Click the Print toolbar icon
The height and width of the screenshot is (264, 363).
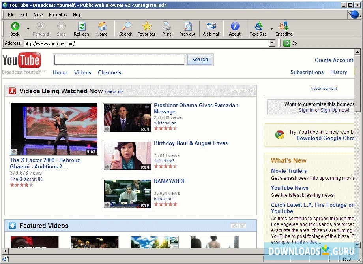pos(167,26)
